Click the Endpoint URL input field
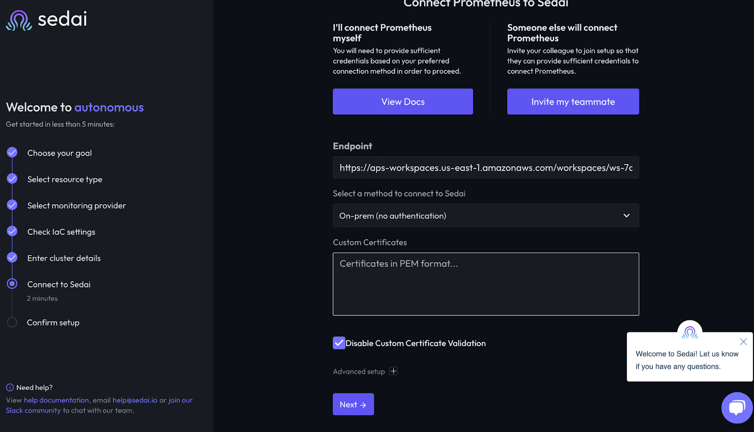Image resolution: width=754 pixels, height=432 pixels. point(485,167)
